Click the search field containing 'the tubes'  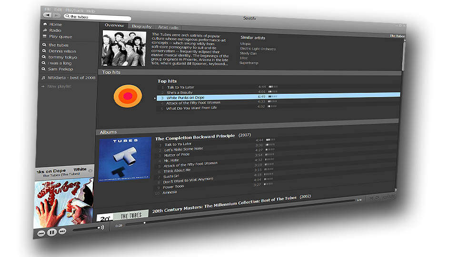[98, 18]
